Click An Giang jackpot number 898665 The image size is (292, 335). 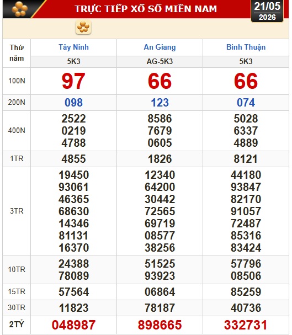(160, 325)
